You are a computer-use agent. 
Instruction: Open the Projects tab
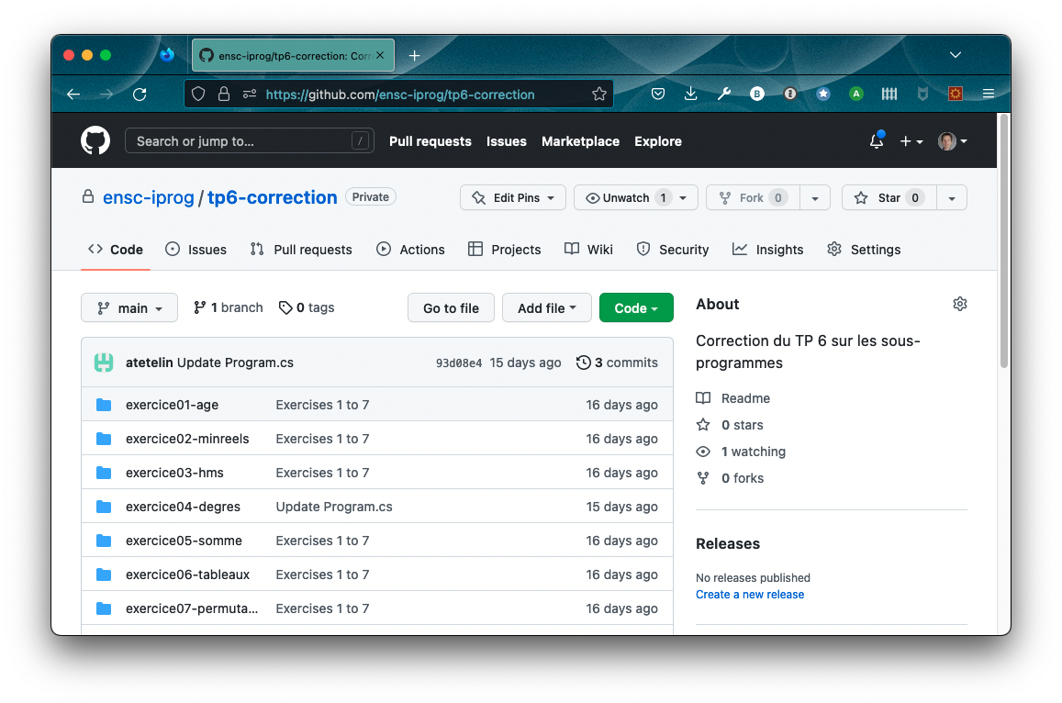505,250
